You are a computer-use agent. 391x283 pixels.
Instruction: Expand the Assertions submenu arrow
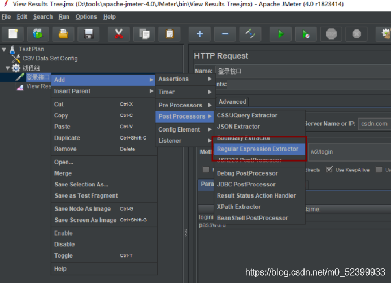click(210, 79)
